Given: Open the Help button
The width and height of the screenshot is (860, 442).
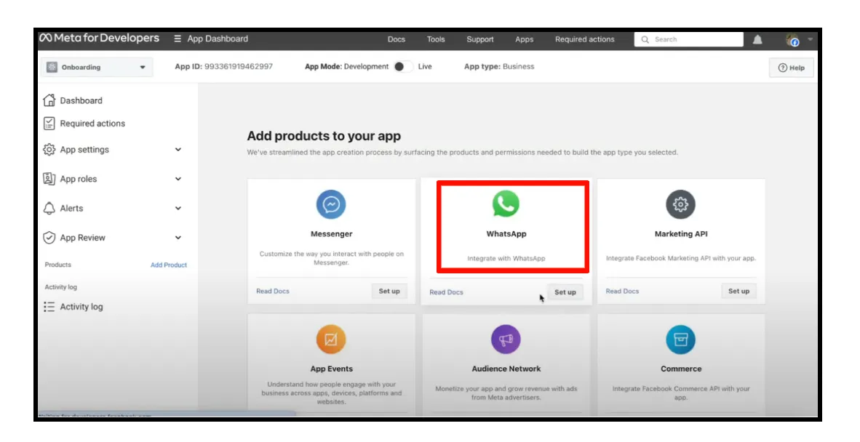Looking at the screenshot, I should [x=792, y=68].
